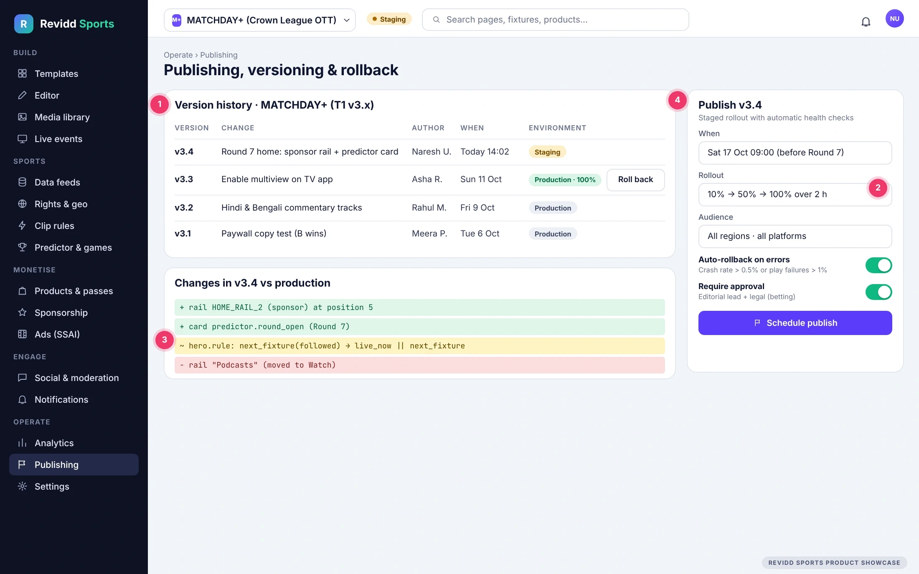Screen dimensions: 919x574
Task: Click the Ads (SSAI) icon
Action: (22, 334)
